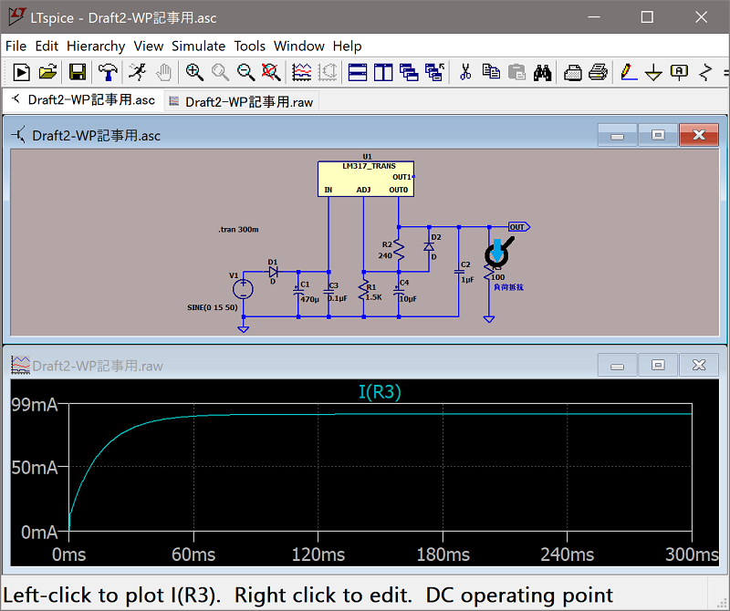
Task: Open Print Setup from the toolbar
Action: click(573, 72)
